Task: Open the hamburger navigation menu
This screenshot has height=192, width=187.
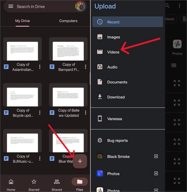Action: [x=11, y=6]
